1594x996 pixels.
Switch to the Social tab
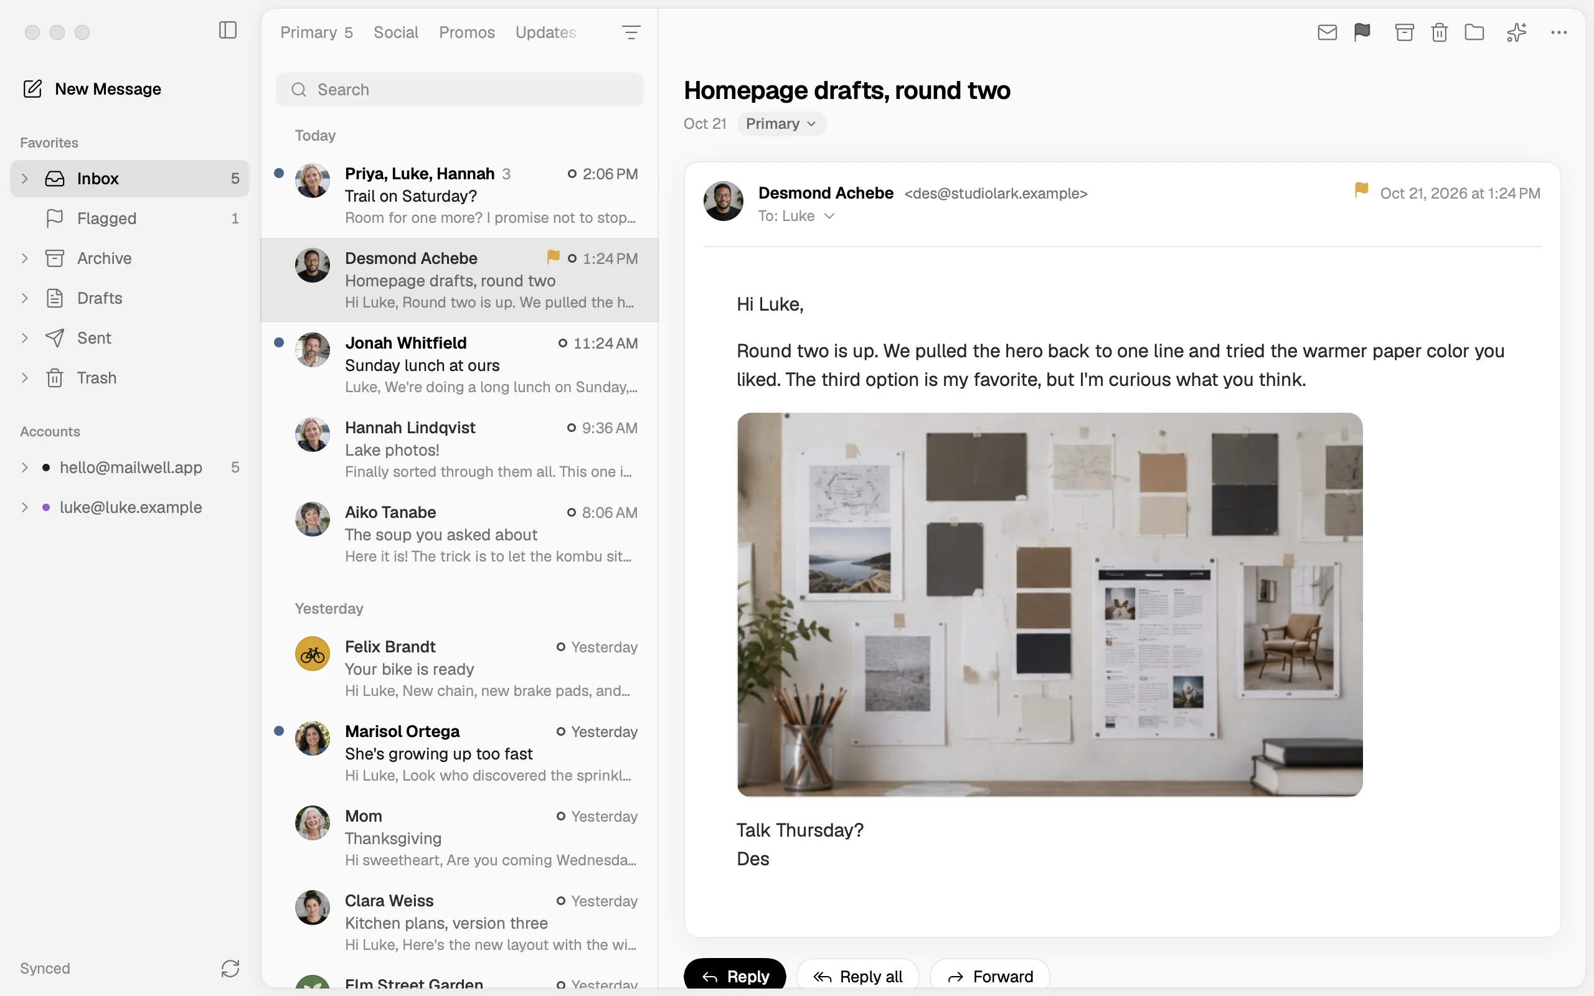[x=396, y=32]
